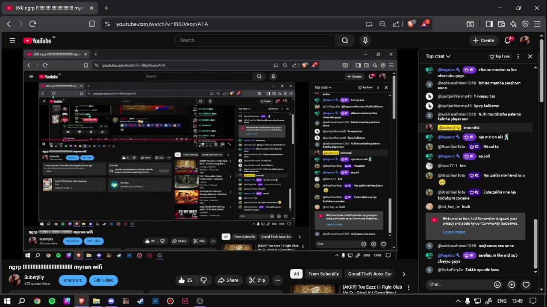Close the live chat panel
This screenshot has width=547, height=307.
pyautogui.click(x=530, y=56)
